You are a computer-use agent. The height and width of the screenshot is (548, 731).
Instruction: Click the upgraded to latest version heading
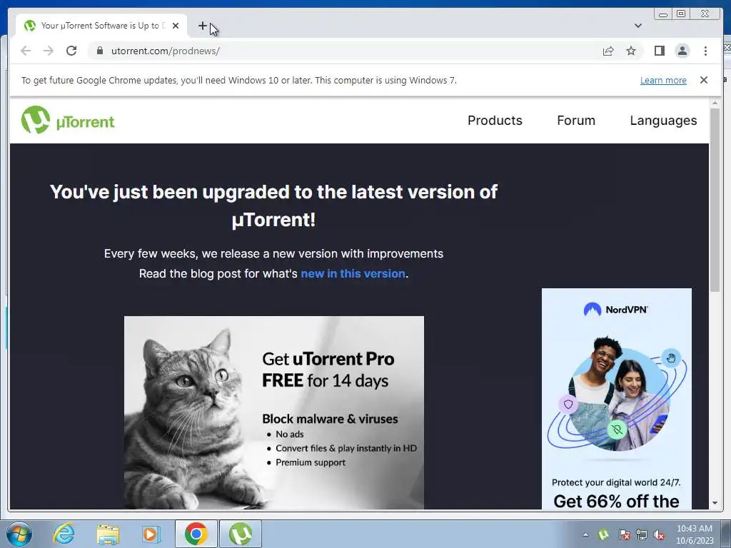273,205
